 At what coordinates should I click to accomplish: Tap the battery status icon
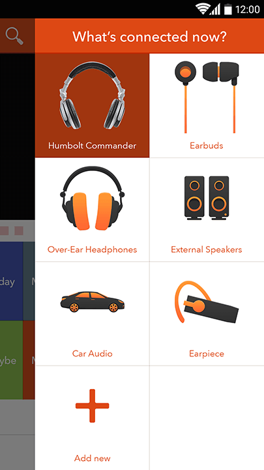tap(228, 9)
